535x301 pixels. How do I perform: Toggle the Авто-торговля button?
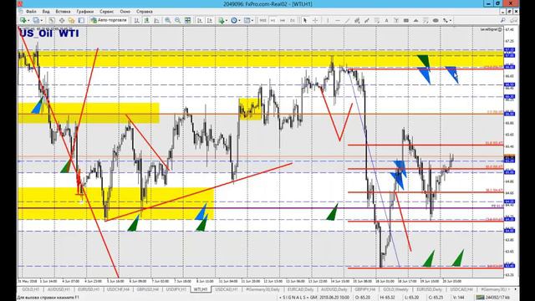tap(109, 20)
